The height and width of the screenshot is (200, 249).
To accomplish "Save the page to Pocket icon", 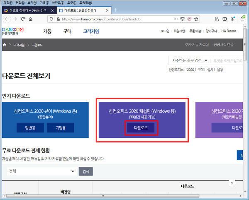I will point(183,19).
